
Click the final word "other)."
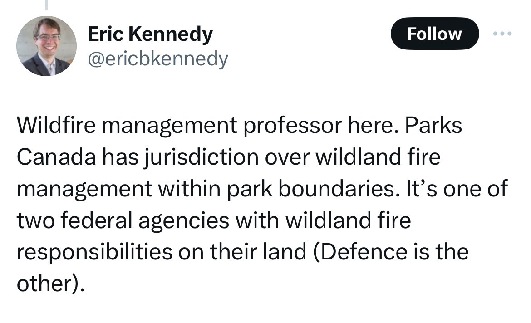pos(50,284)
